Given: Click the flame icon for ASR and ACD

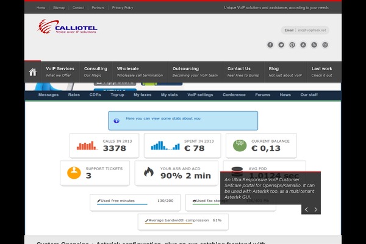Looking at the screenshot, I should point(149,172).
